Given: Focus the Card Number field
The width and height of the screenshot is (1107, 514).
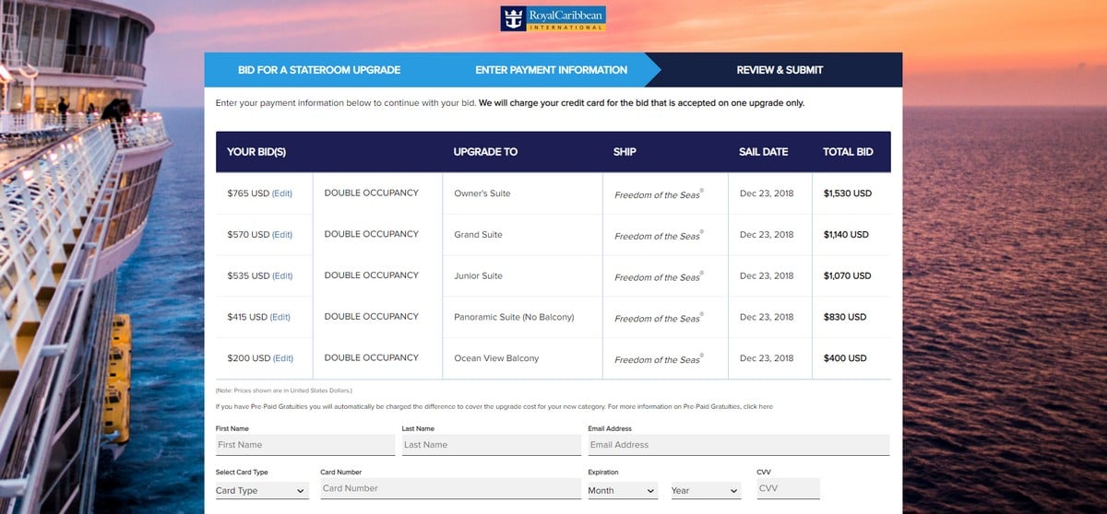Looking at the screenshot, I should (450, 489).
